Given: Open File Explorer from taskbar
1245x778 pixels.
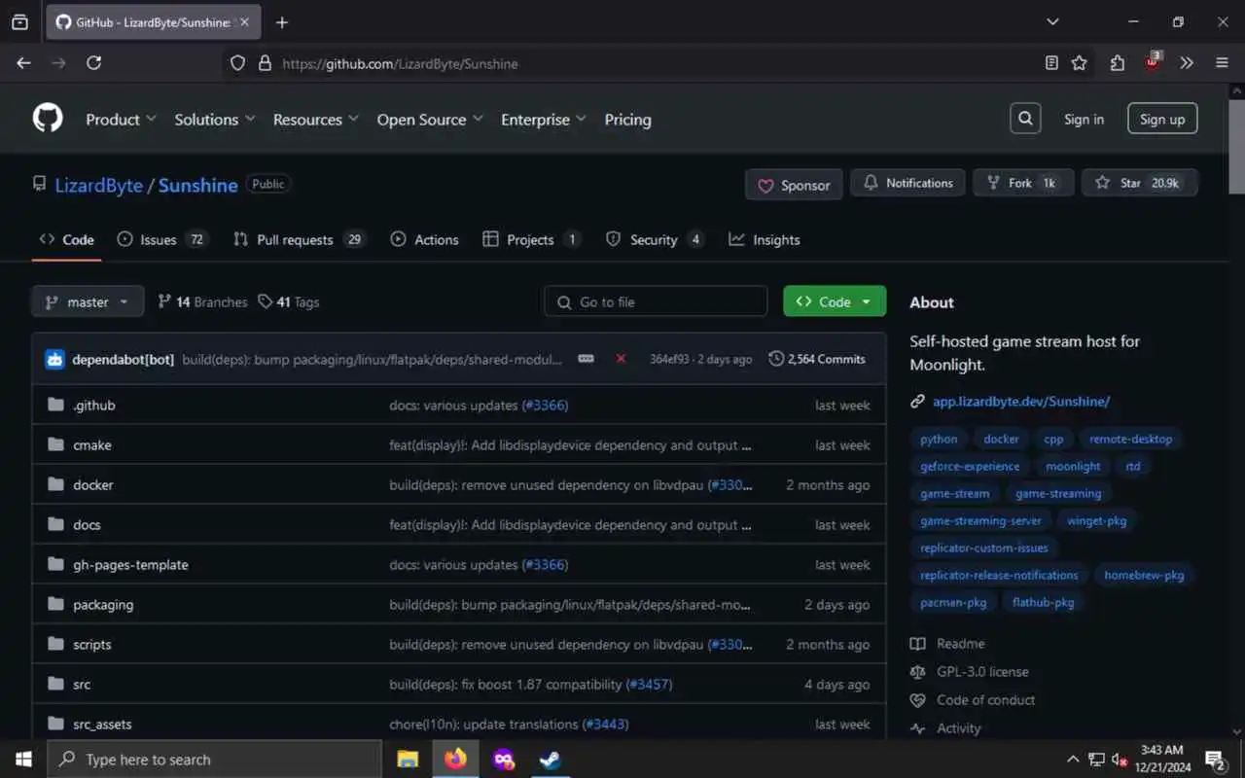Looking at the screenshot, I should [x=408, y=760].
